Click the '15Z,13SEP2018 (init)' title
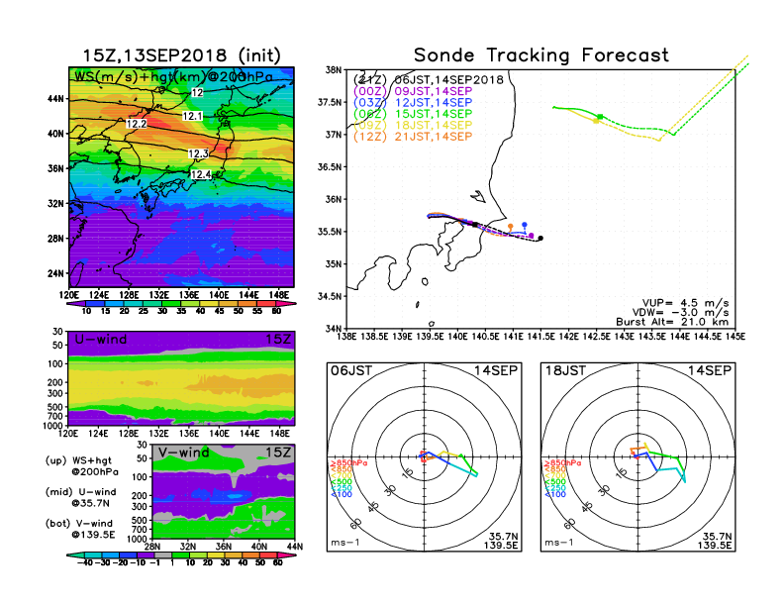Image resolution: width=784 pixels, height=606 pixels. 181,55
